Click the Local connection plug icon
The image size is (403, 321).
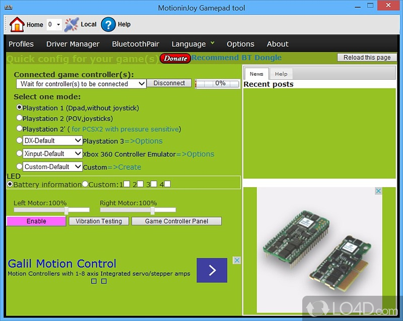coord(71,24)
